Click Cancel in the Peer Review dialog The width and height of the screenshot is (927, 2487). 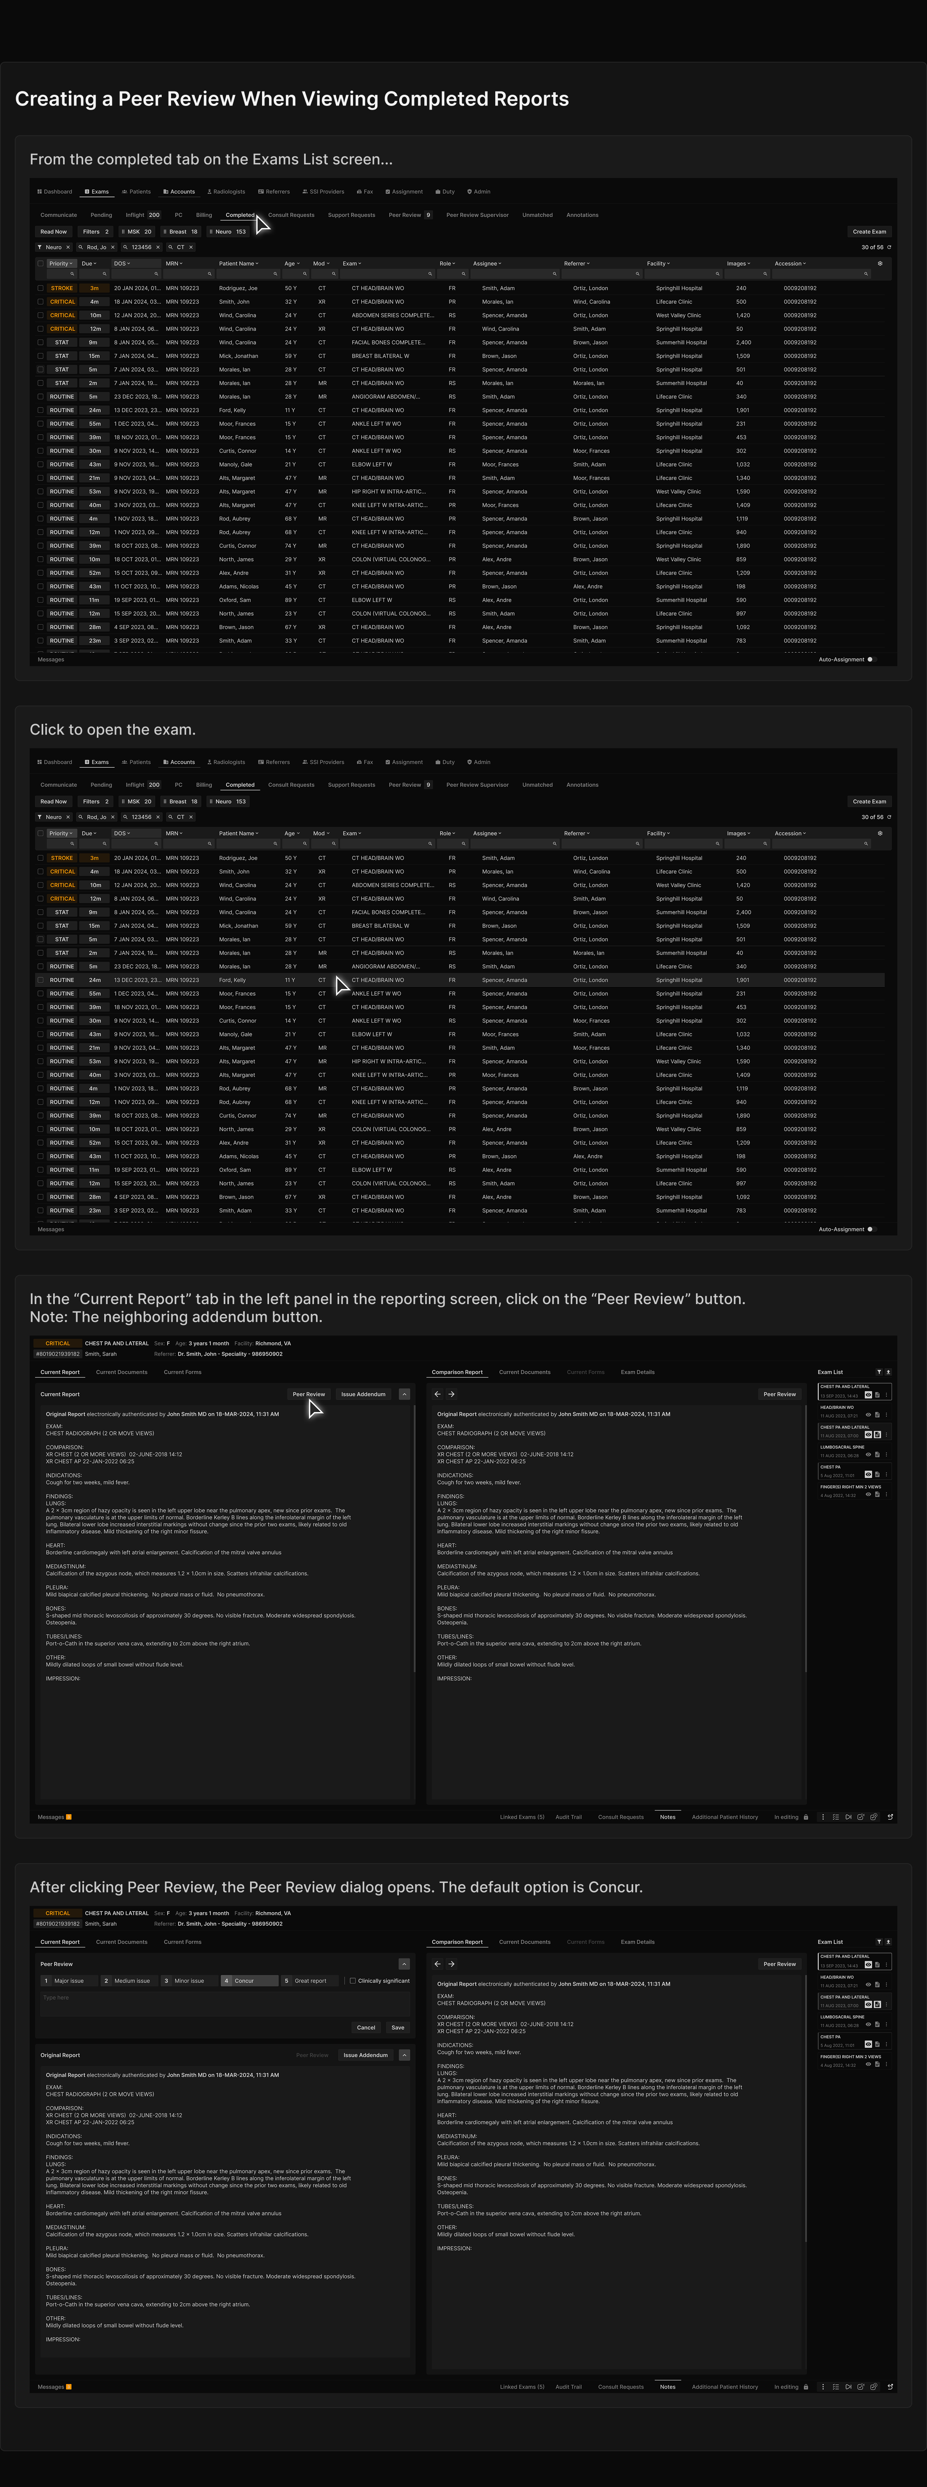tap(366, 2028)
